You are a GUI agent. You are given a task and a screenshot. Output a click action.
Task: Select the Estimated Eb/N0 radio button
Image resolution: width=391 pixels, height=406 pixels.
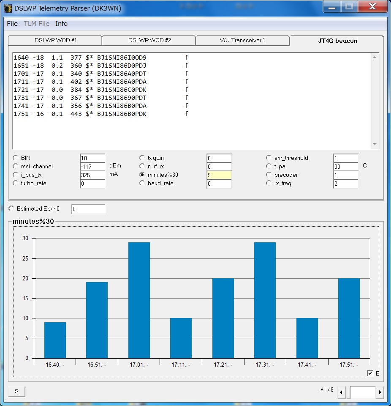click(x=11, y=208)
